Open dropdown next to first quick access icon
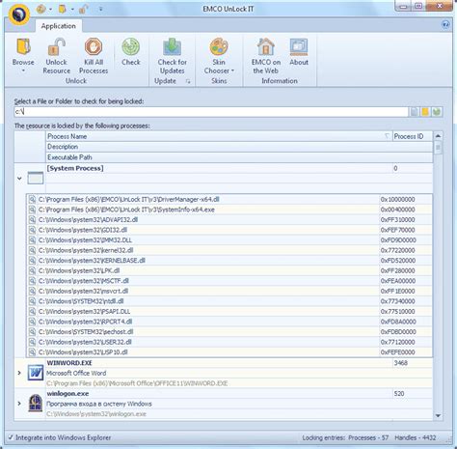457x449 pixels. pos(50,9)
